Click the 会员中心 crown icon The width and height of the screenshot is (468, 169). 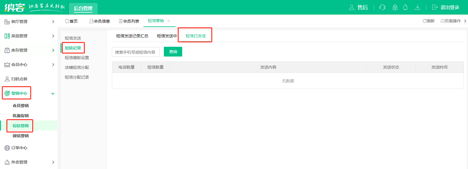pyautogui.click(x=7, y=65)
